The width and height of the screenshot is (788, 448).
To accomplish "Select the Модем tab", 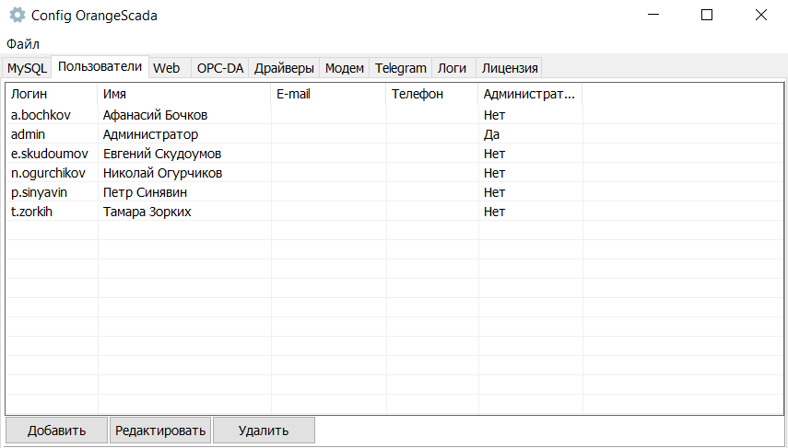I will pyautogui.click(x=345, y=68).
